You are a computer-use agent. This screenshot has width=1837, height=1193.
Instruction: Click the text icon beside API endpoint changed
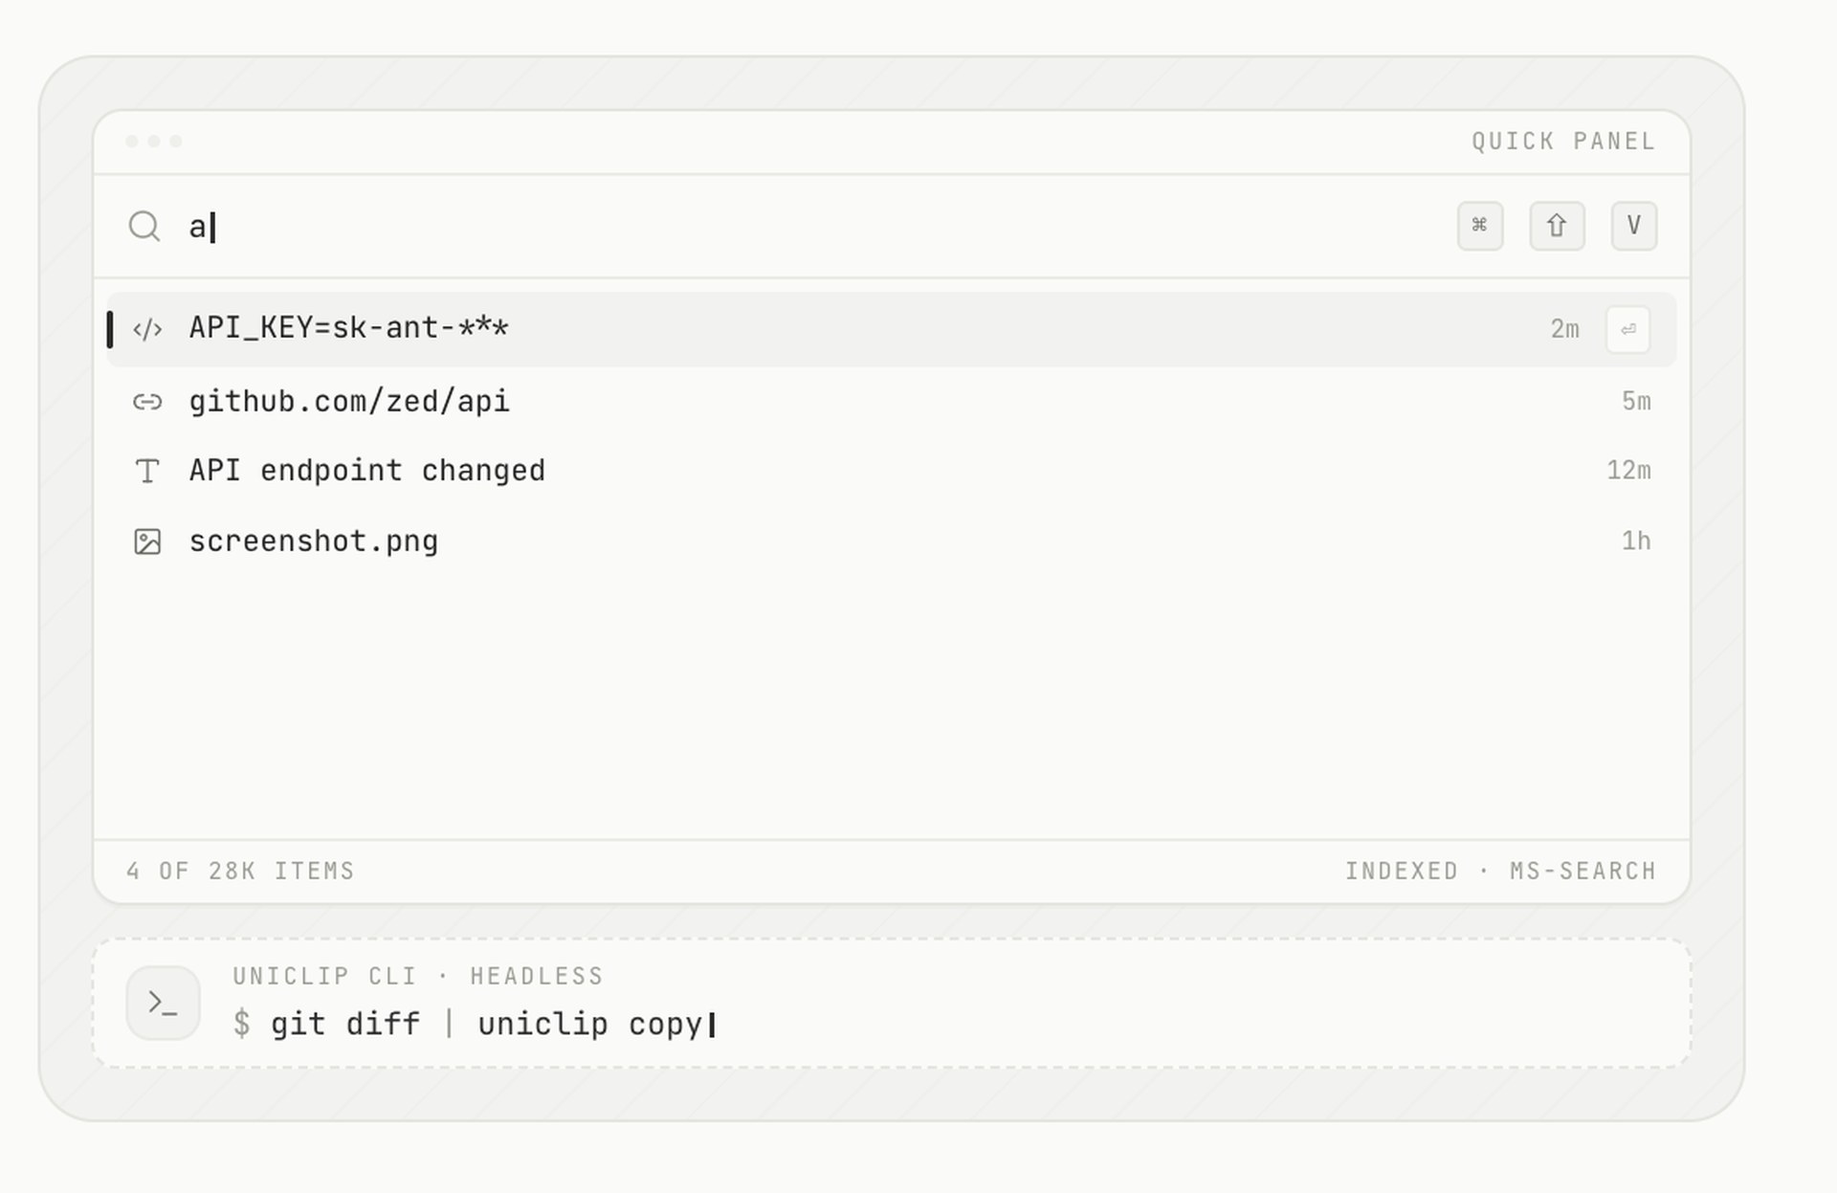pos(147,471)
